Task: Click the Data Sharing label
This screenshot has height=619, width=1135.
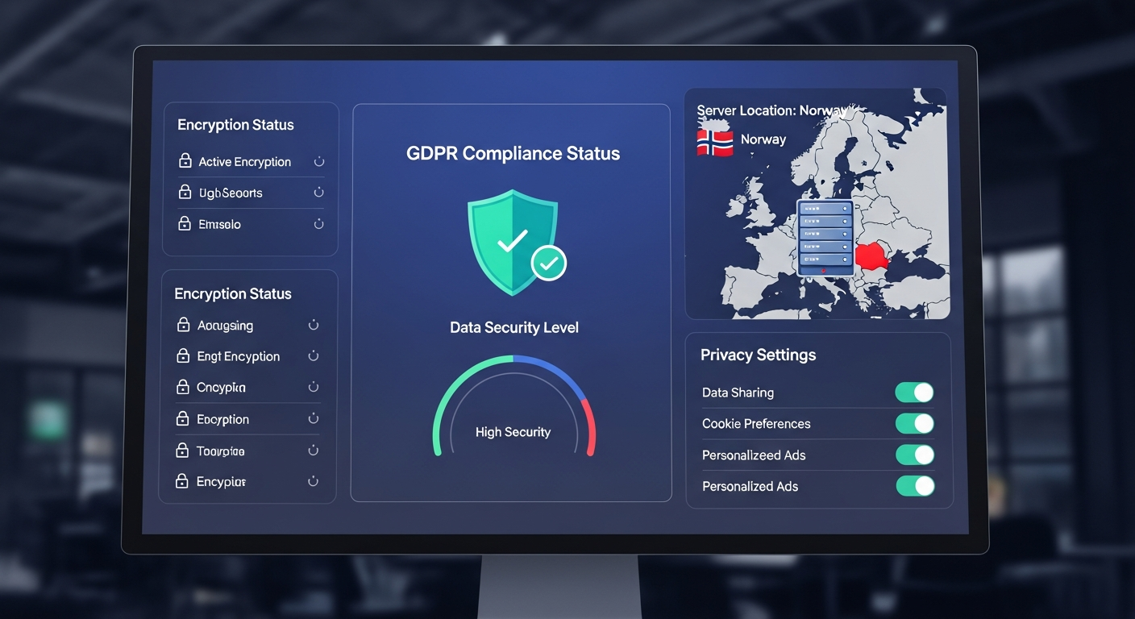Action: (x=738, y=393)
